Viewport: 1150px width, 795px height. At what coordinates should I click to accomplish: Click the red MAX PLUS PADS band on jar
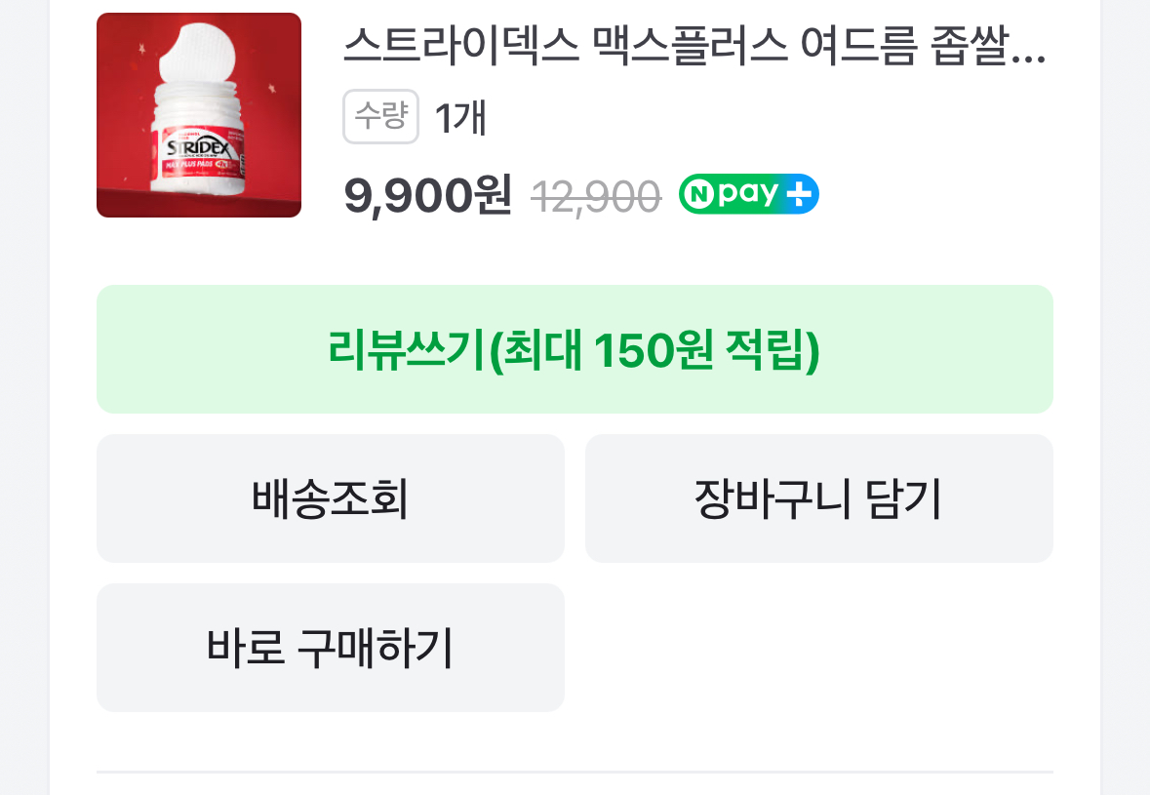click(193, 166)
